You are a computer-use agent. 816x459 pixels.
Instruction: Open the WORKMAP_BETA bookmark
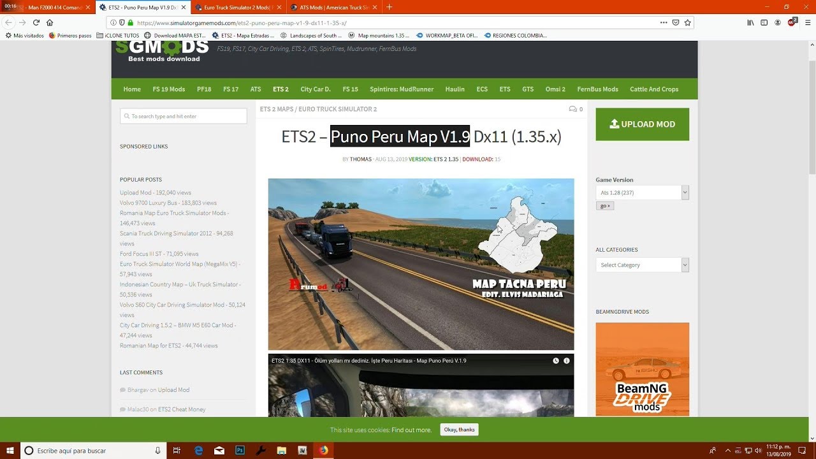tap(447, 36)
